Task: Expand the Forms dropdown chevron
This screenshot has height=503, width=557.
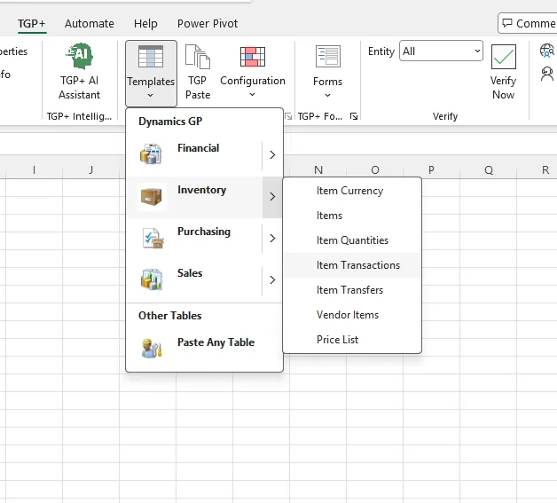Action: click(327, 95)
